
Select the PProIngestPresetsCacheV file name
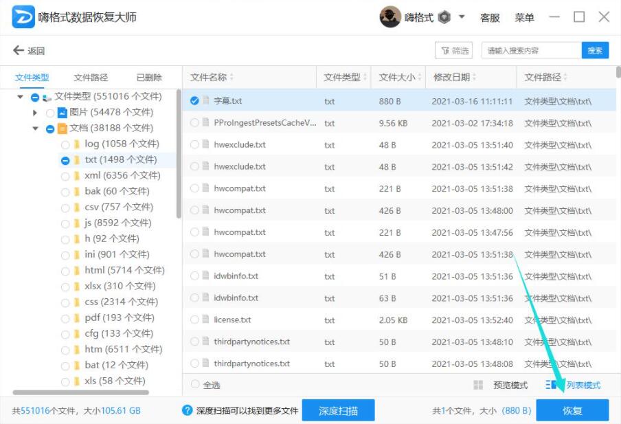coord(265,123)
